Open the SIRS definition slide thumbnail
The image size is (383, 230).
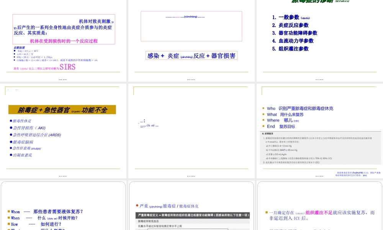point(63,40)
